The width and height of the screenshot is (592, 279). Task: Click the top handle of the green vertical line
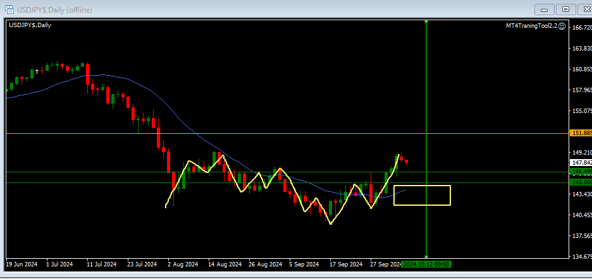(427, 22)
